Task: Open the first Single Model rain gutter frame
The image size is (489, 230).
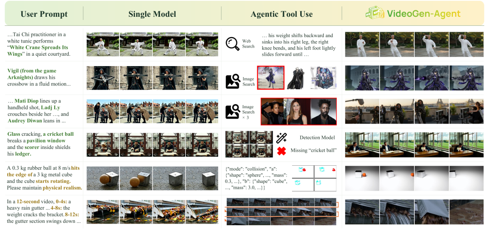Action: [x=103, y=211]
